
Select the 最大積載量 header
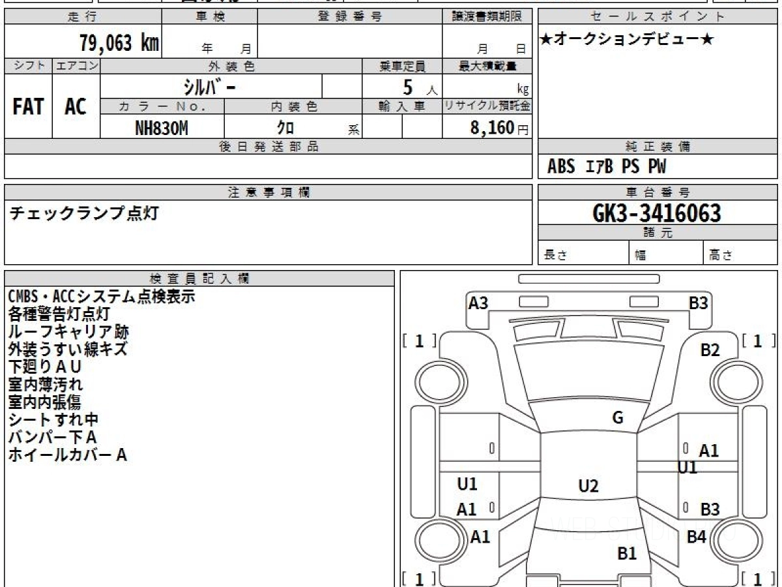[487, 66]
